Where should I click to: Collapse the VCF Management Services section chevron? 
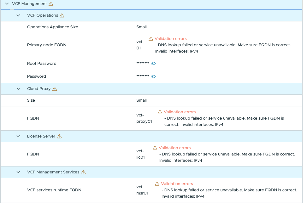(18, 172)
